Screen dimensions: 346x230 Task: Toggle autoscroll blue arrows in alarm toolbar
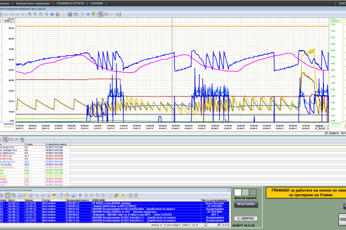[80, 195]
